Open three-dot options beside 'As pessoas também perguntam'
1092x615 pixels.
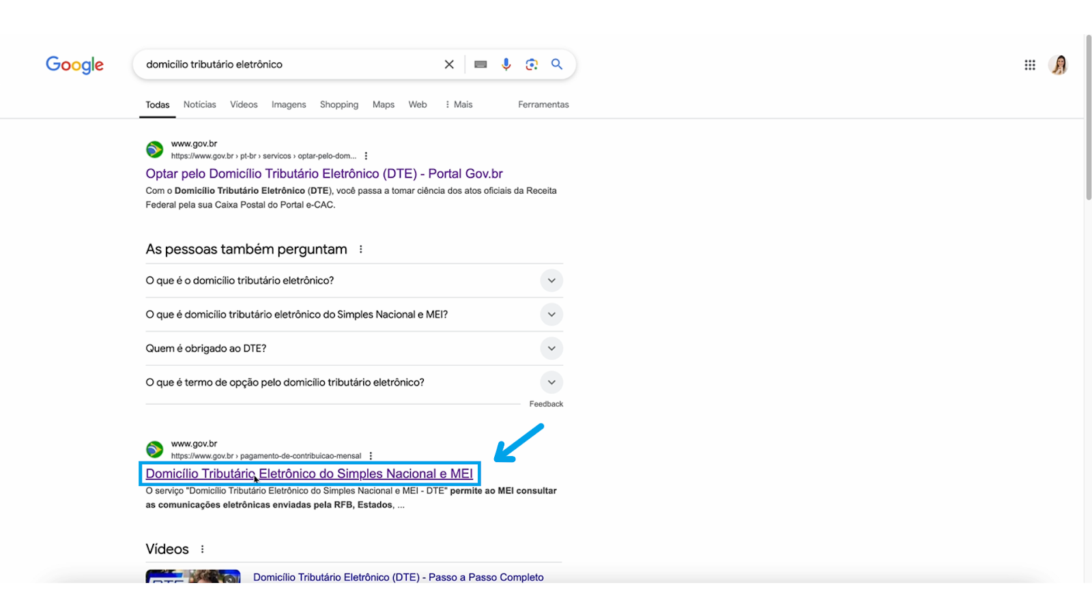tap(361, 249)
